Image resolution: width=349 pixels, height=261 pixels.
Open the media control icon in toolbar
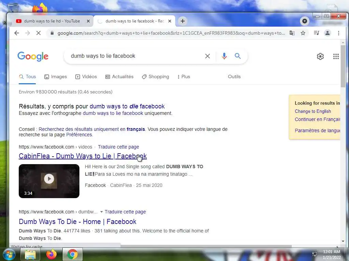pos(316,33)
